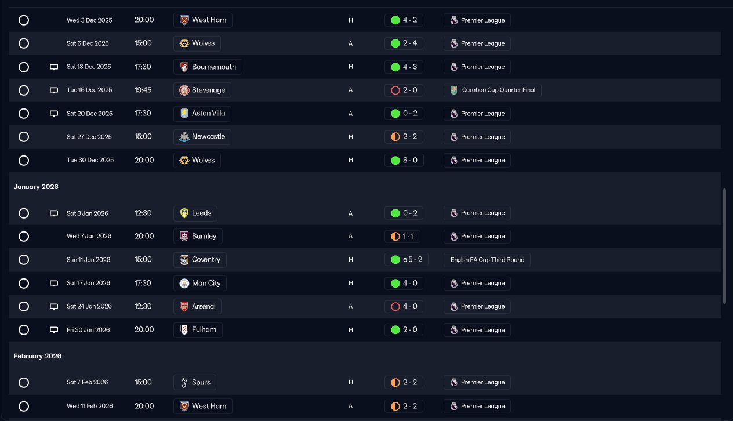This screenshot has width=733, height=421.
Task: Click the Carabao Cup Quarter Final label
Action: [x=498, y=90]
